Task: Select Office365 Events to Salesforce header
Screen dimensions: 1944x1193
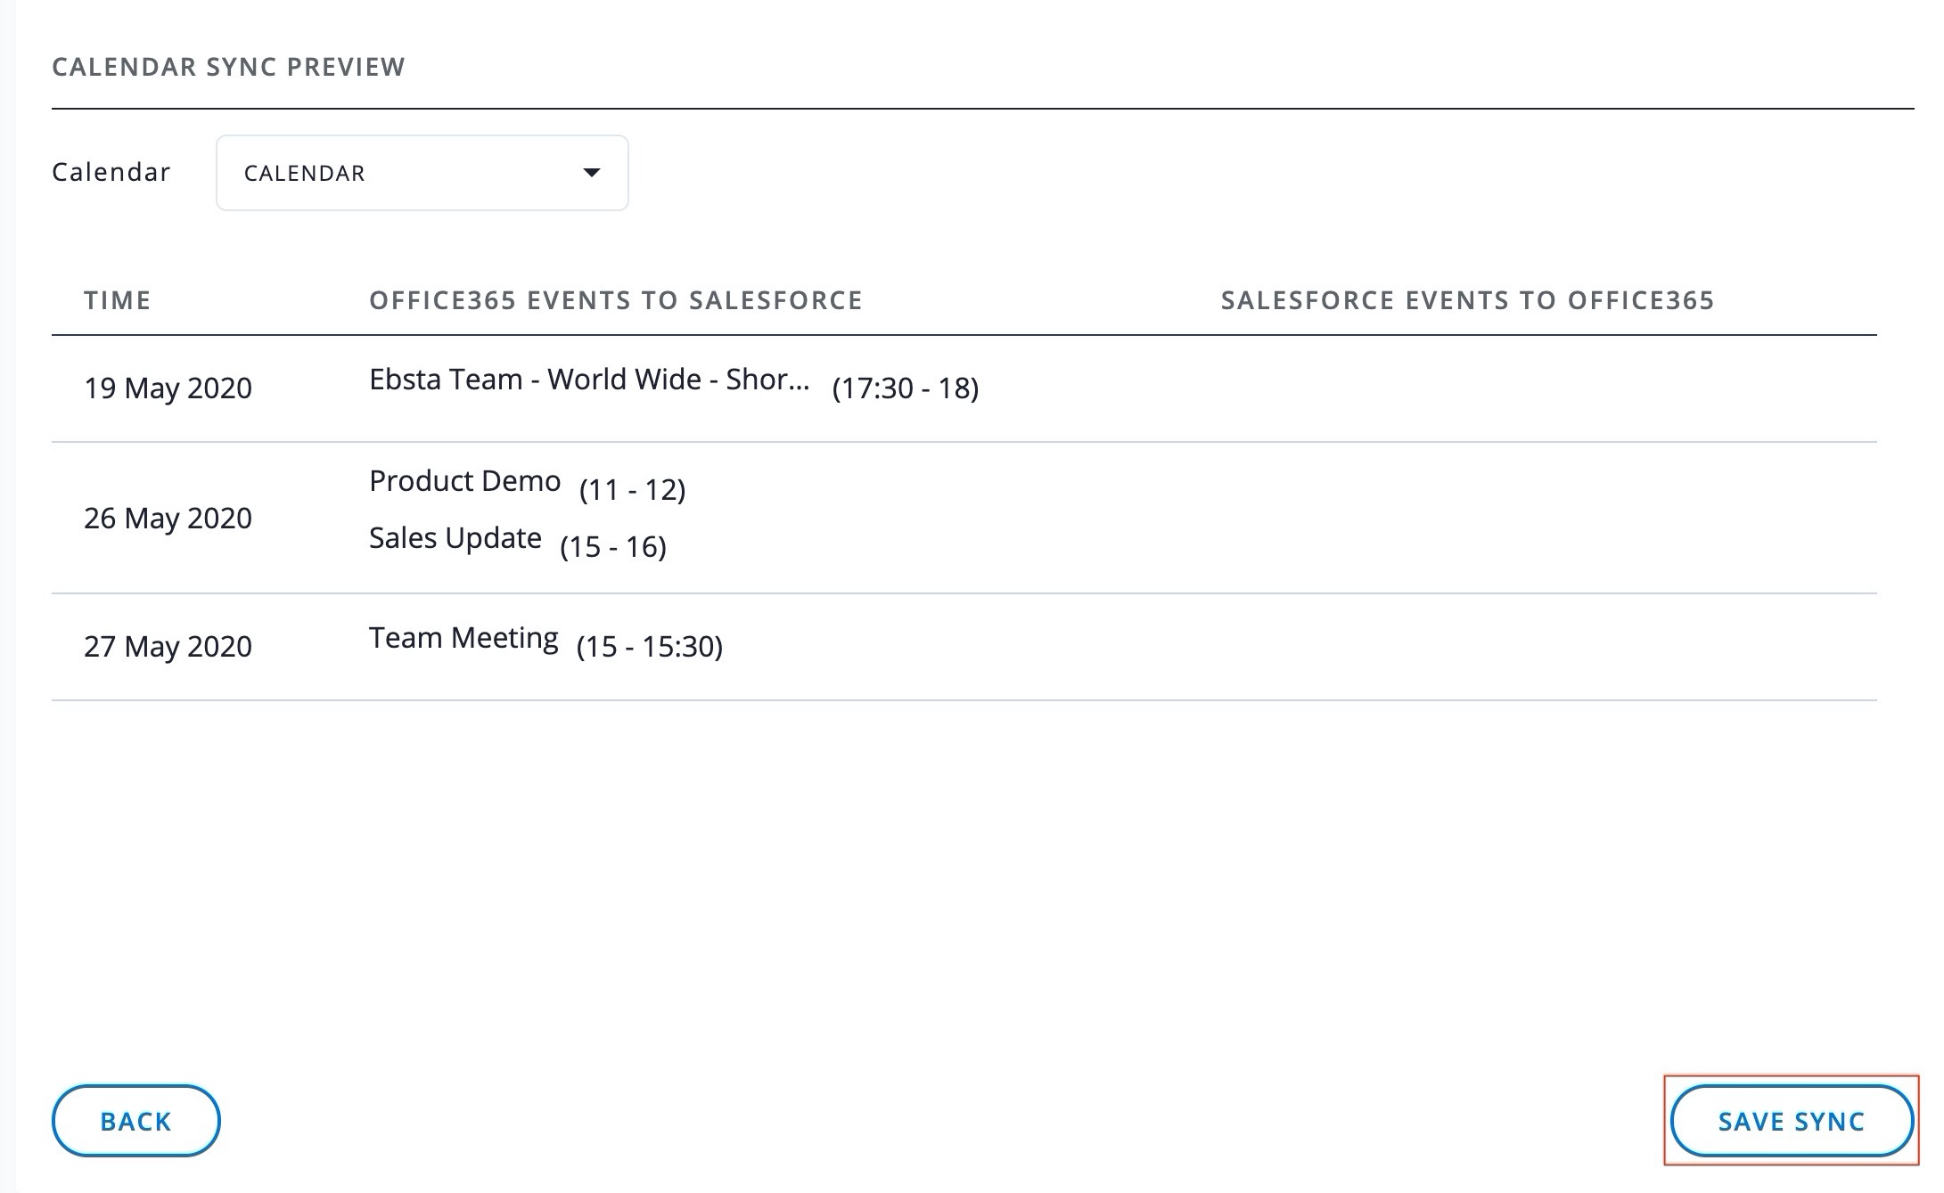Action: pos(616,300)
